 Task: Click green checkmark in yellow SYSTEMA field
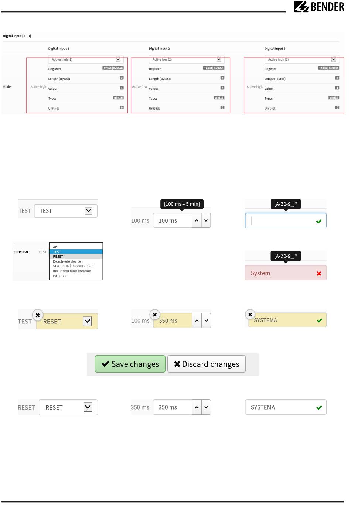pyautogui.click(x=319, y=321)
